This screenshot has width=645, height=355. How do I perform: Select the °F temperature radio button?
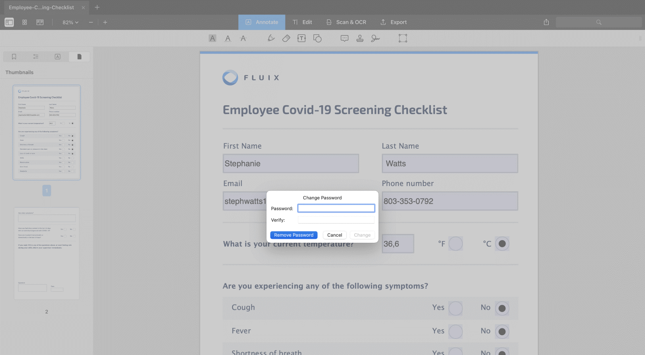[x=456, y=244]
